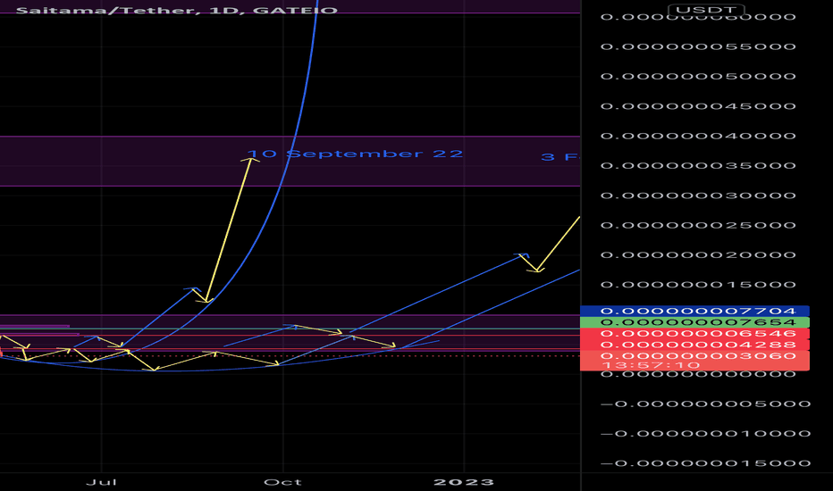
Task: Click the 0.000000045000 price axis label
Action: tap(698, 106)
